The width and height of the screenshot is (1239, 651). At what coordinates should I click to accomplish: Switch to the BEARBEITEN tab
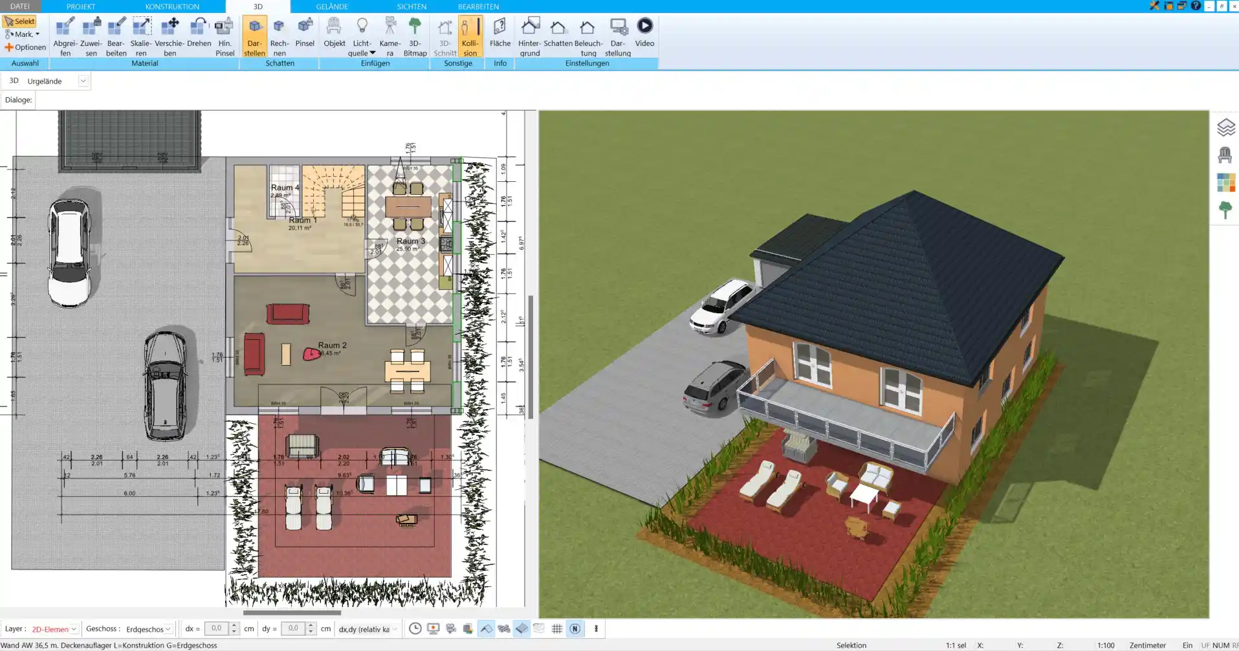pyautogui.click(x=478, y=6)
